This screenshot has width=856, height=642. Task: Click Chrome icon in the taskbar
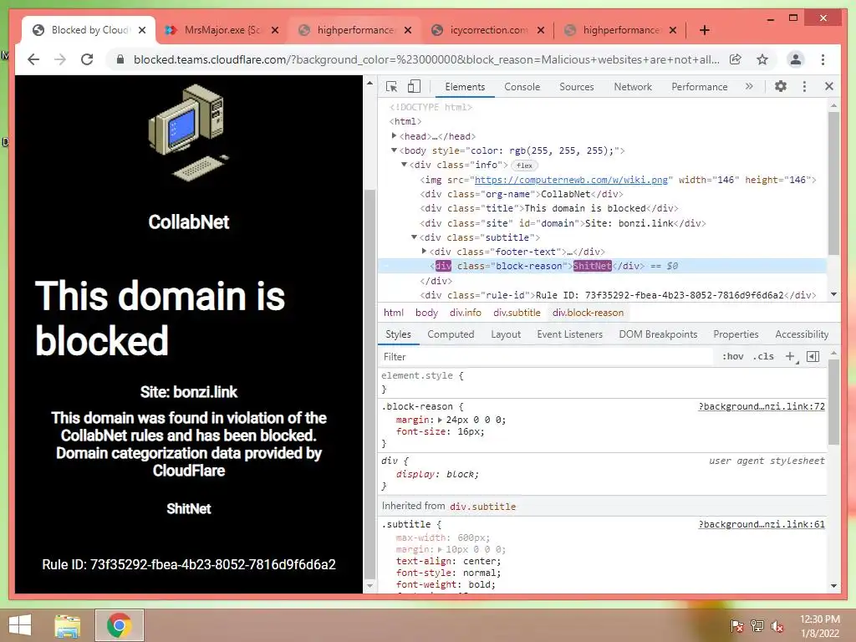pyautogui.click(x=119, y=625)
